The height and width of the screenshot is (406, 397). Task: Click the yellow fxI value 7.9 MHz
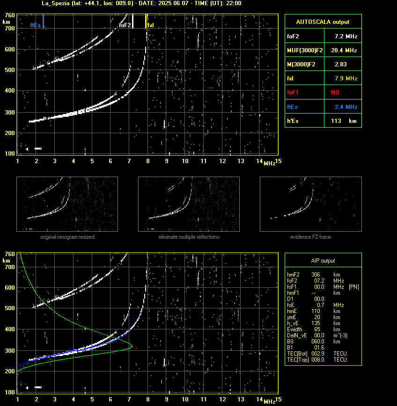346,78
